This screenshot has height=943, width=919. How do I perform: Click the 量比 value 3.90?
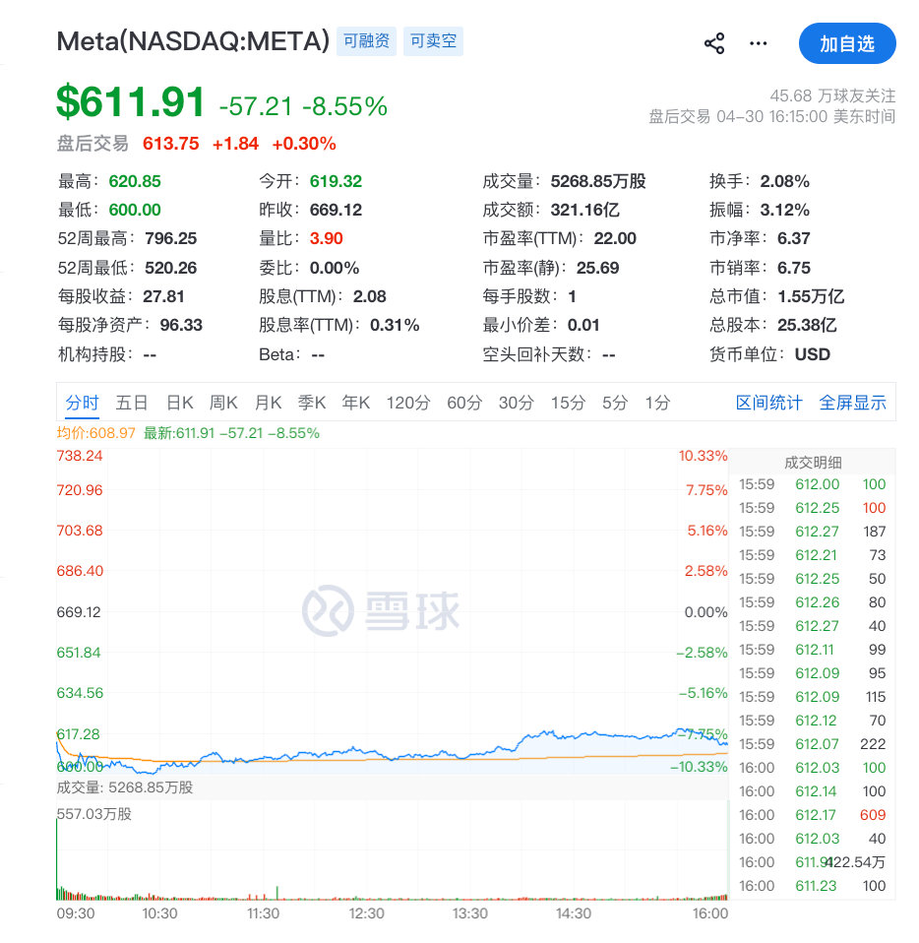click(327, 238)
